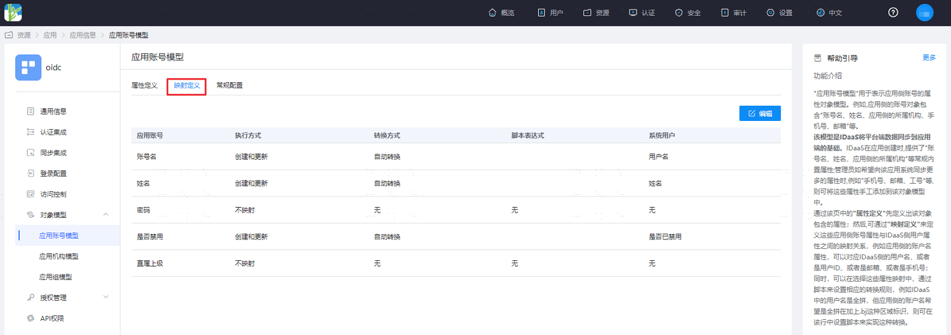This screenshot has height=335, width=951.
Task: Click 自动转换 in the 账号名 row
Action: click(x=387, y=156)
